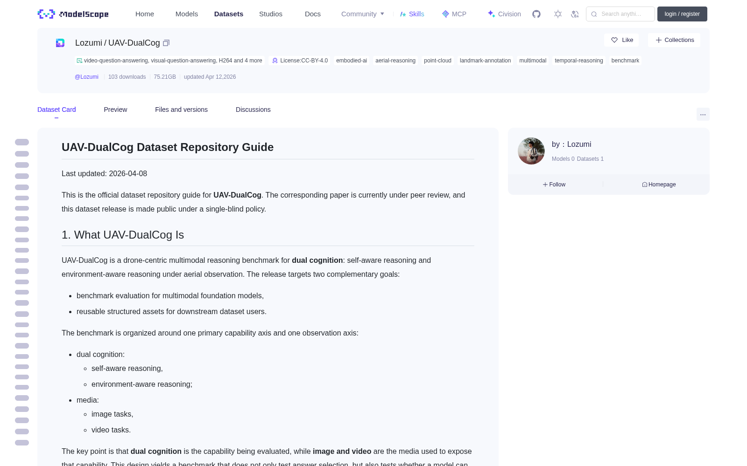Go to the Home menu item
The width and height of the screenshot is (747, 466).
[145, 14]
